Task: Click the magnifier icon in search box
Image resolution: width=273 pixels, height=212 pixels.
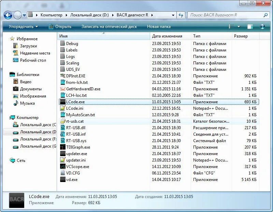Action: (265, 15)
